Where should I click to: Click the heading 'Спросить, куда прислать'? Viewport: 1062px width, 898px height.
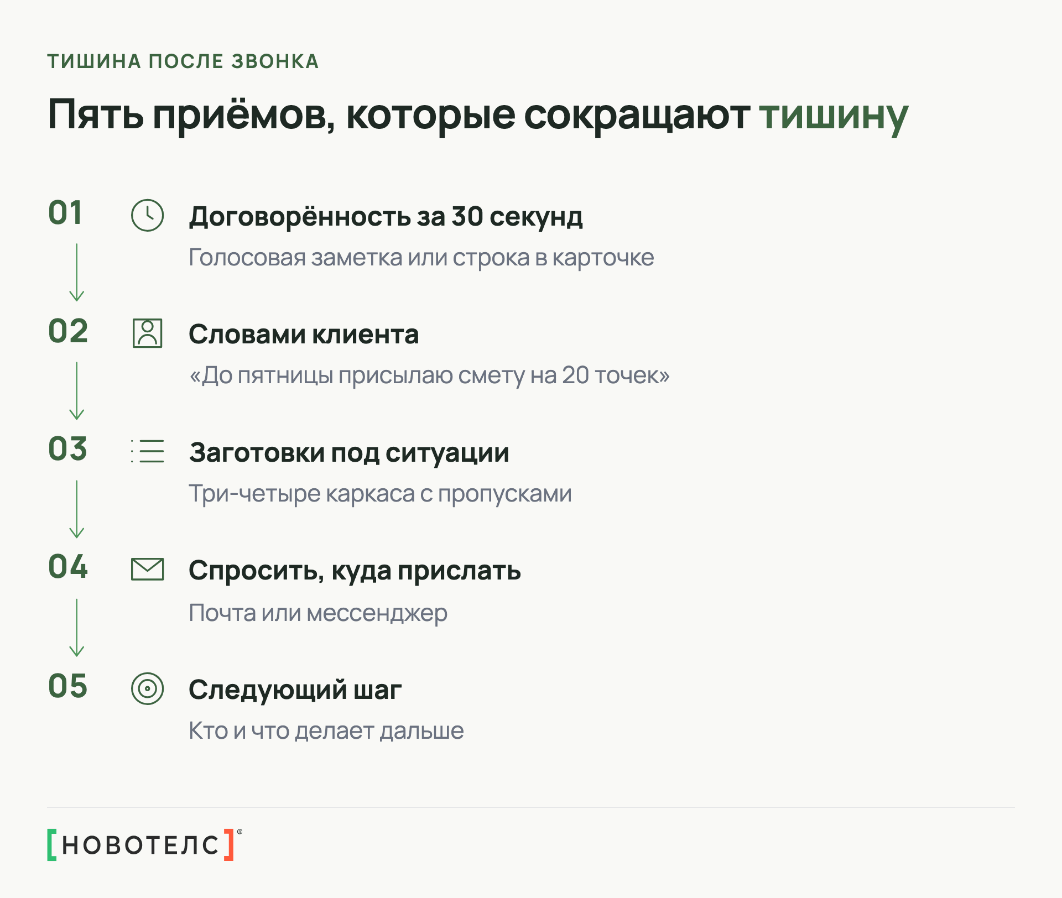pyautogui.click(x=355, y=571)
